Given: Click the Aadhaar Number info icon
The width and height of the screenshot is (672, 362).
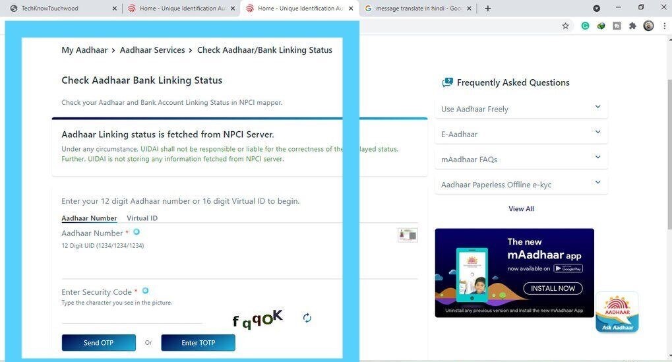Looking at the screenshot, I should (x=137, y=231).
